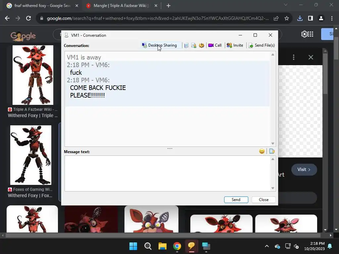Viewport: 339px width, 254px height.
Task: Open Windows taskbar Search
Action: click(x=148, y=246)
